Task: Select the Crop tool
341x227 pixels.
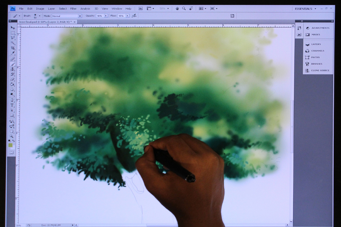Action: (x=12, y=48)
